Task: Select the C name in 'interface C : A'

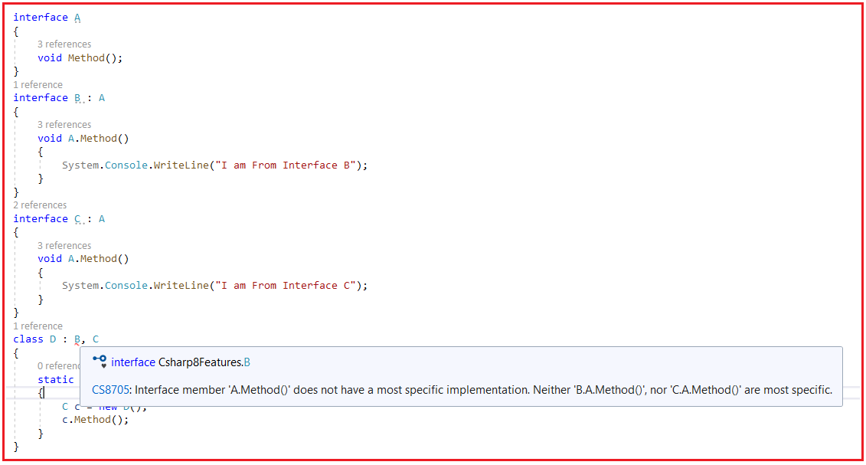Action: (x=77, y=218)
